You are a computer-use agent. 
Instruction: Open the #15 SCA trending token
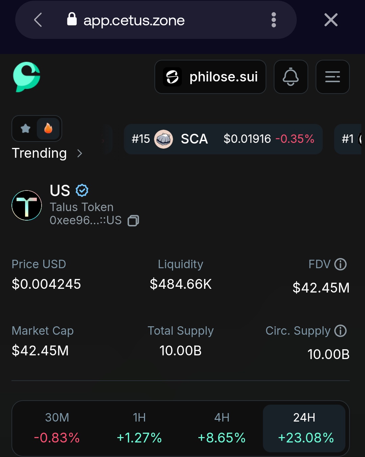coord(223,139)
